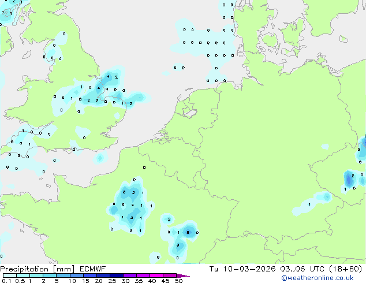Viewport: 366px width, 283px height.
Task: Click the 20–25 mm dark blue swatch
Action: pyautogui.click(x=103, y=275)
